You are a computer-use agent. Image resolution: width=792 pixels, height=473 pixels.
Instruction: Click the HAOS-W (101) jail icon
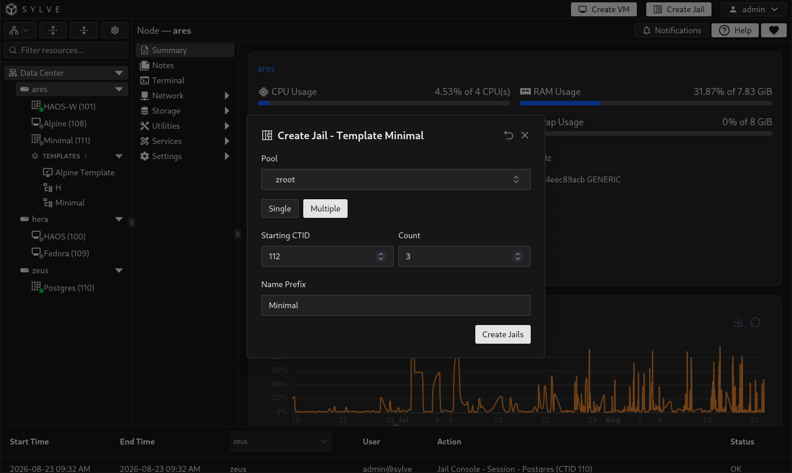coord(36,106)
